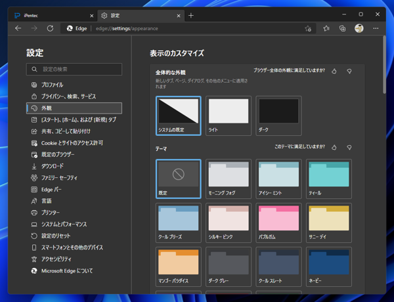
Task: Open プリンター settings
Action: pyautogui.click(x=74, y=213)
